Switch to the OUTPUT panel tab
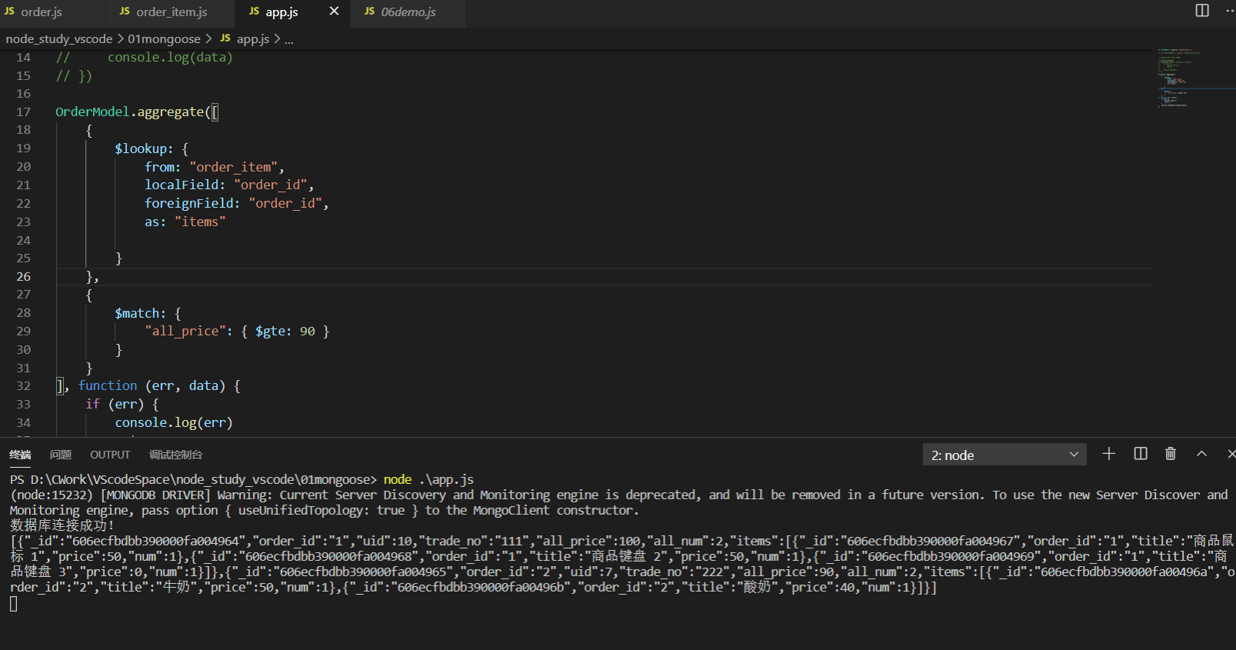 coord(110,455)
